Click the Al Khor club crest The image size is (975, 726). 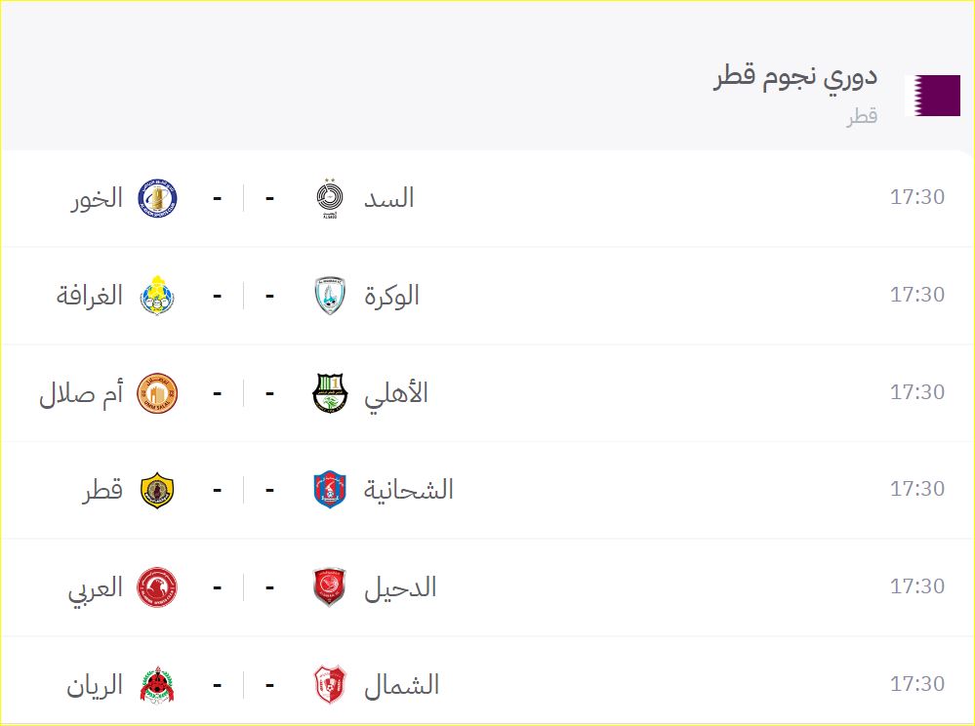157,198
